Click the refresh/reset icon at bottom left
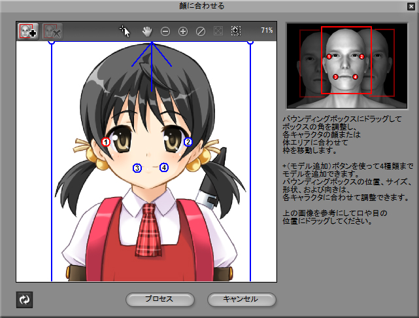419x318 pixels. (x=24, y=300)
